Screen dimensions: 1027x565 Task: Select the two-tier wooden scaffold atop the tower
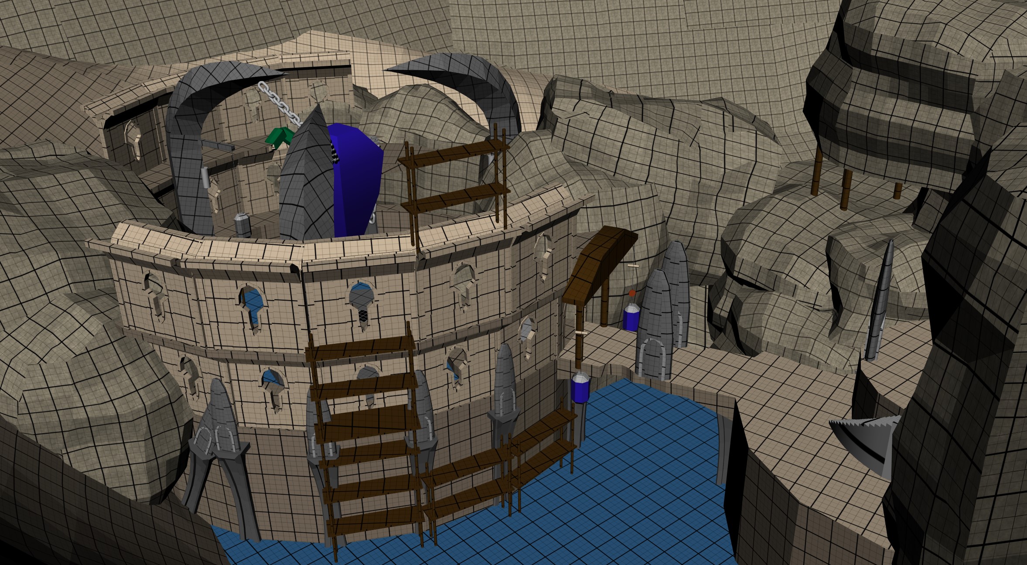[x=454, y=188]
